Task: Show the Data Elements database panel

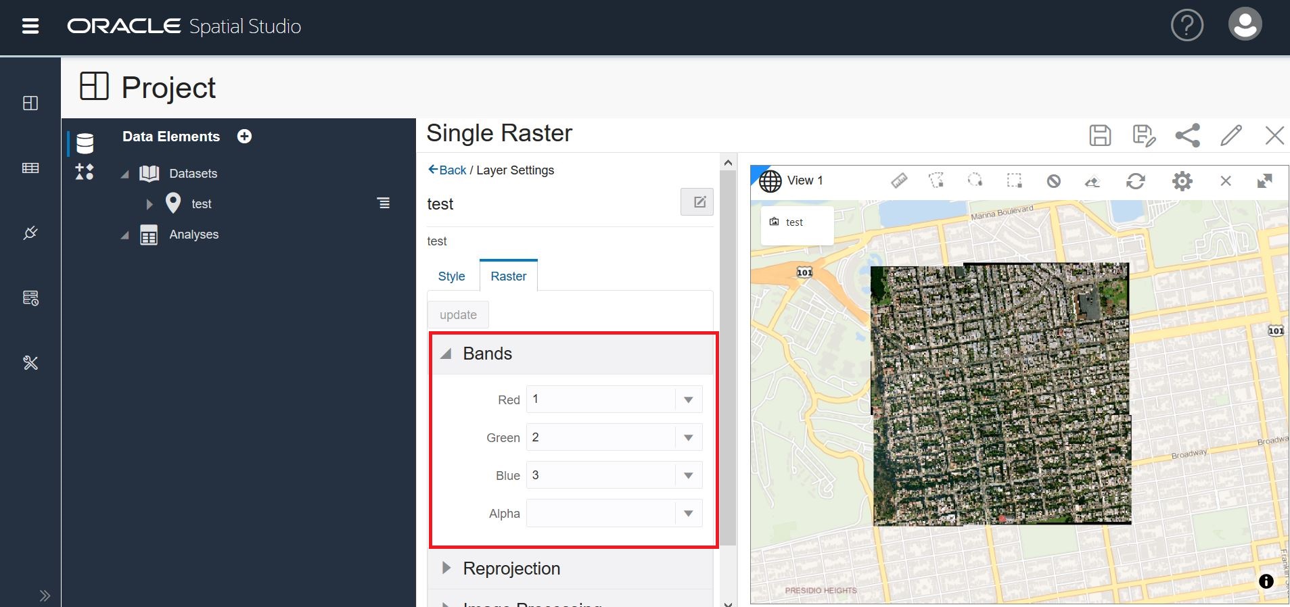Action: tap(85, 143)
